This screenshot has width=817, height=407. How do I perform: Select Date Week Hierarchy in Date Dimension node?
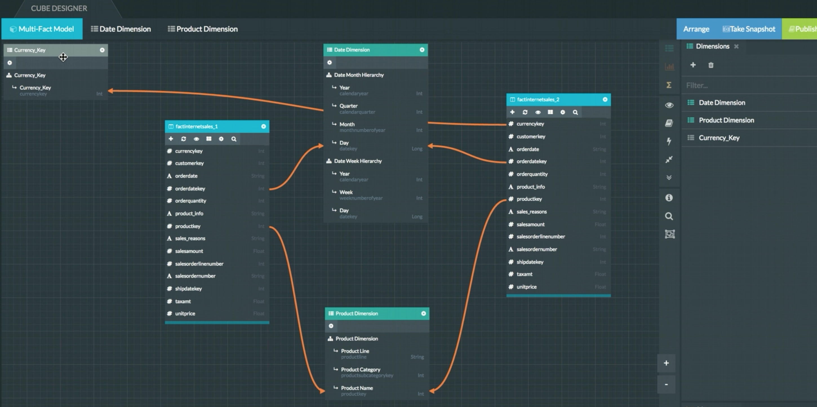coord(376,161)
